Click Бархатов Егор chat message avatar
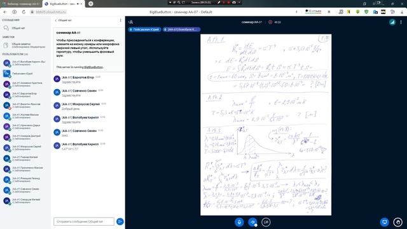The height and width of the screenshot is (229, 407). click(x=57, y=79)
